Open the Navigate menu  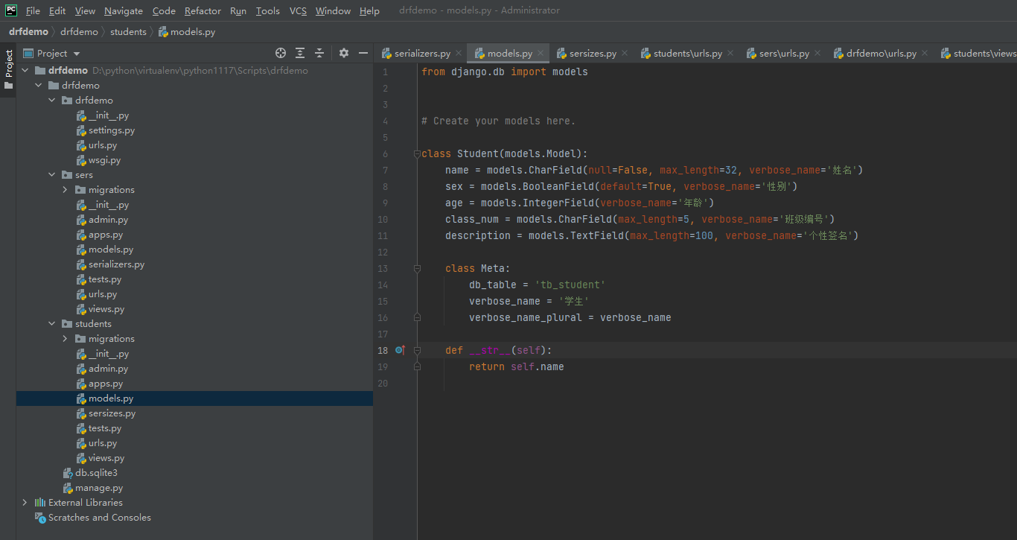click(x=124, y=10)
